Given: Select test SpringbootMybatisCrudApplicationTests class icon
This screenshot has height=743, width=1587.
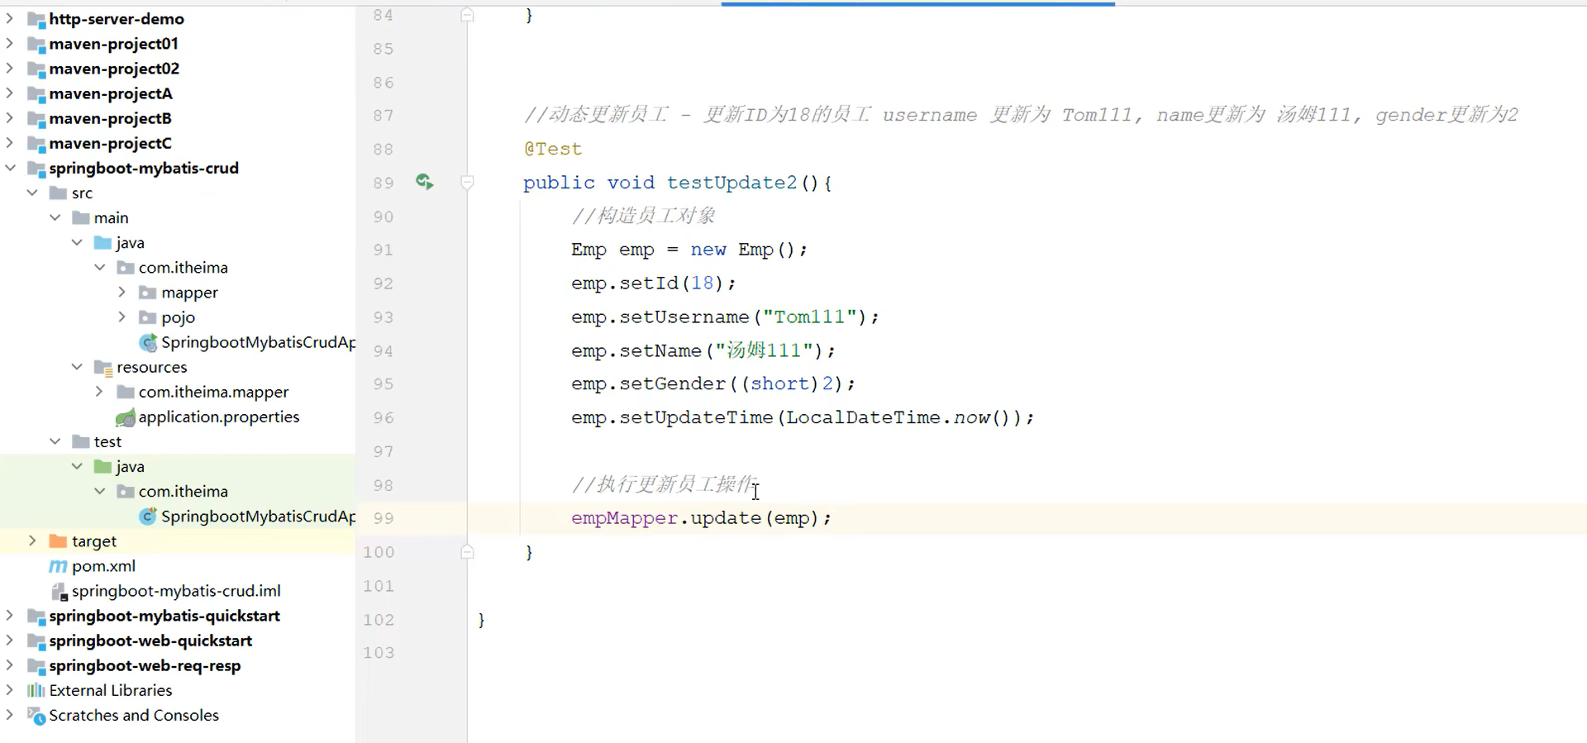Looking at the screenshot, I should click(148, 517).
